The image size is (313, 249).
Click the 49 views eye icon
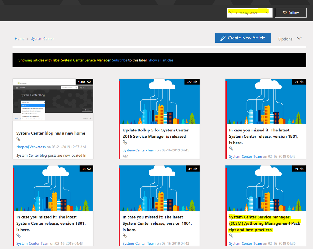195,169
